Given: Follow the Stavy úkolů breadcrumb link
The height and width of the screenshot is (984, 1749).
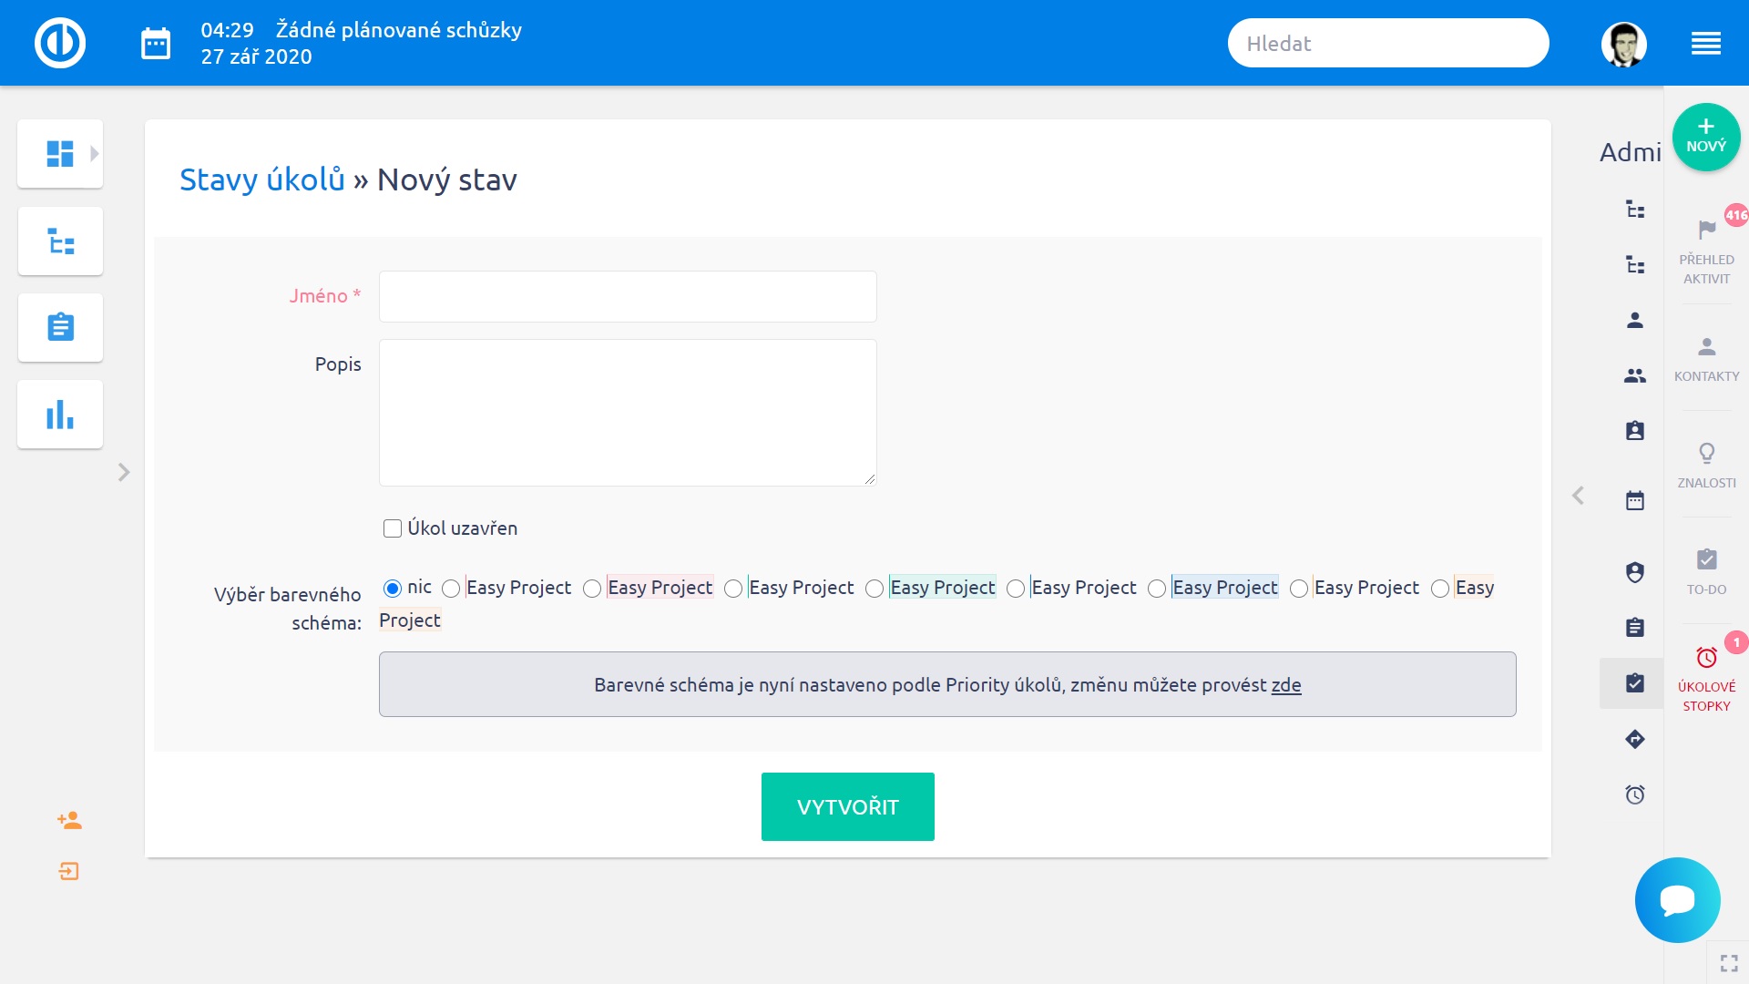Looking at the screenshot, I should (x=261, y=179).
